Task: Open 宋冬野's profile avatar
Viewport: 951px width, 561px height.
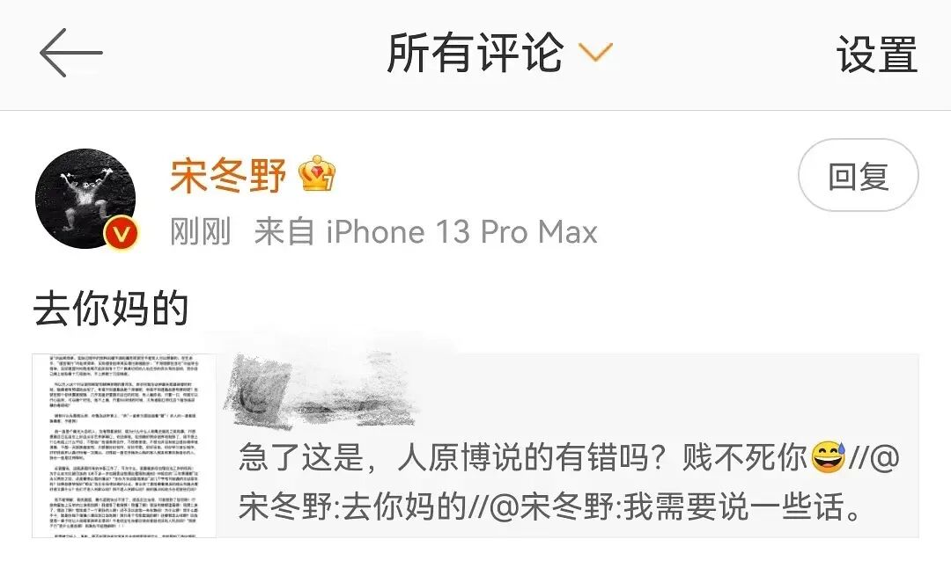Action: [x=85, y=198]
